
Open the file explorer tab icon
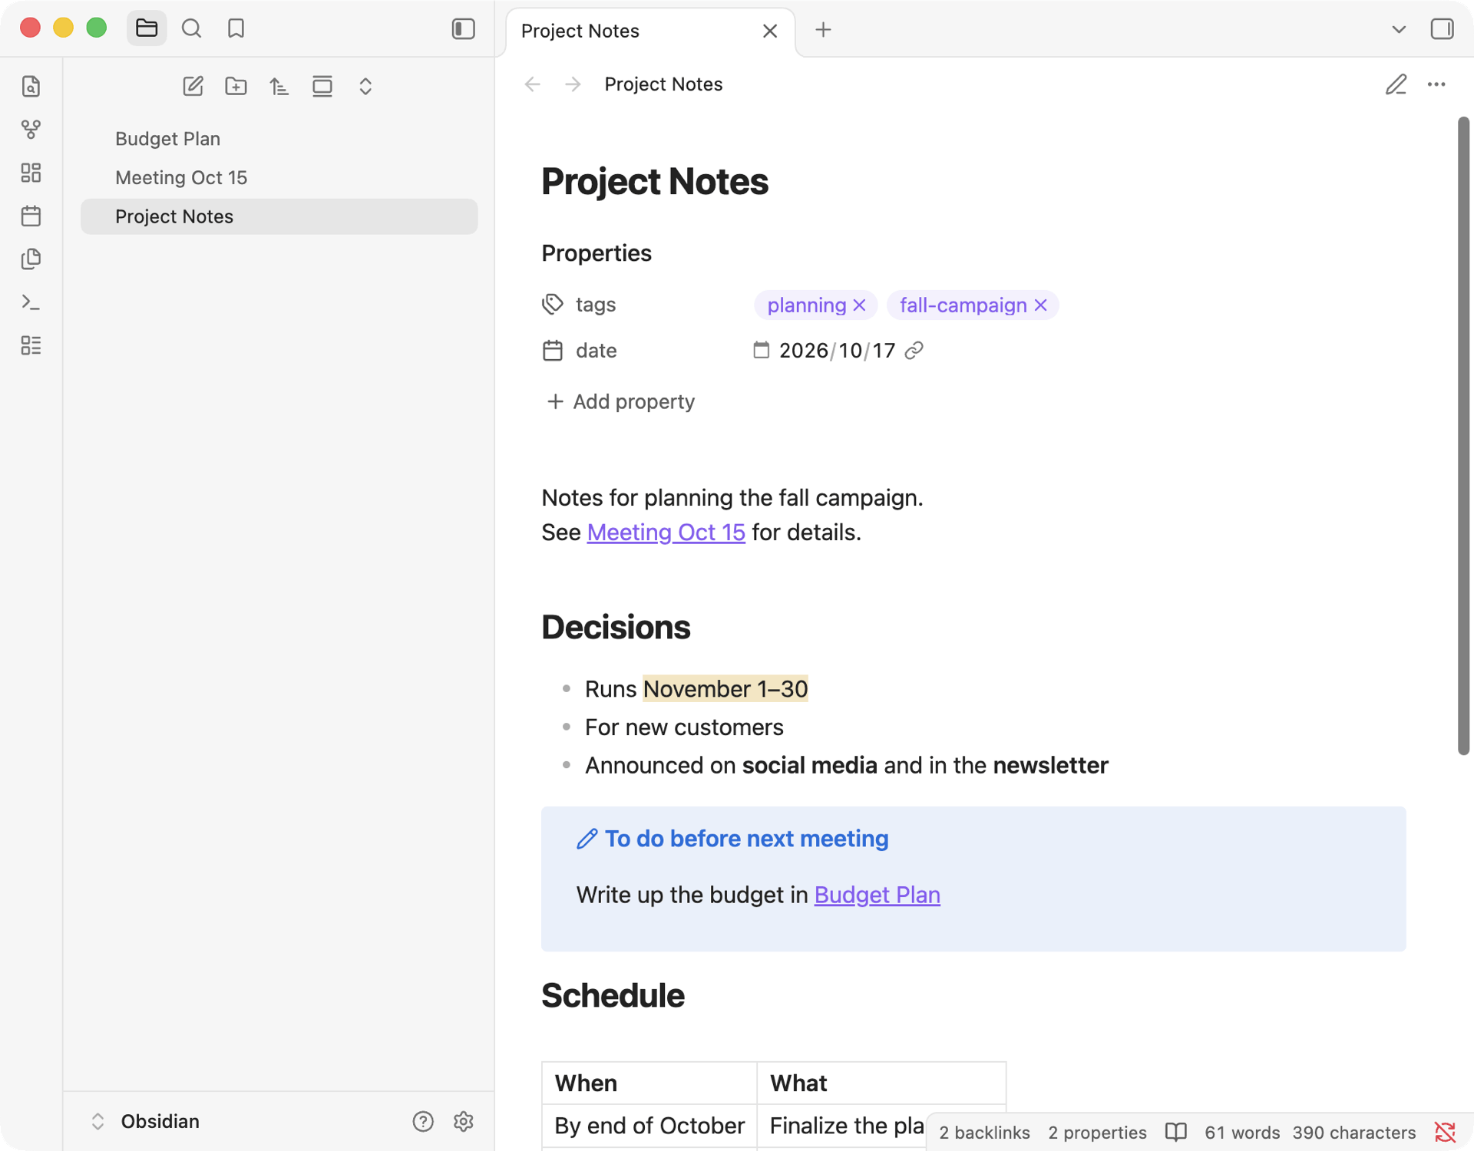coord(147,29)
